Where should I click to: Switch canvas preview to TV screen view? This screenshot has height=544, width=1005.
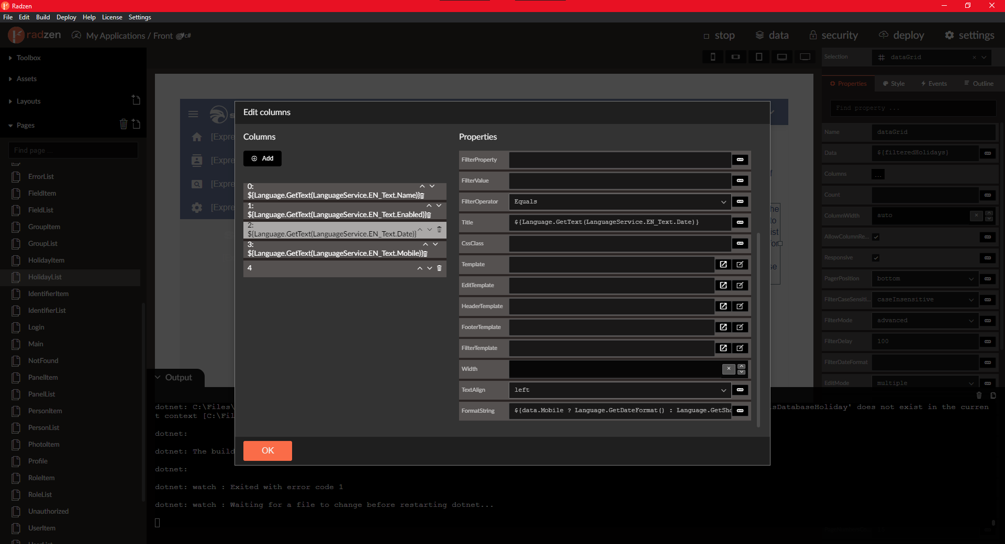[x=805, y=56]
